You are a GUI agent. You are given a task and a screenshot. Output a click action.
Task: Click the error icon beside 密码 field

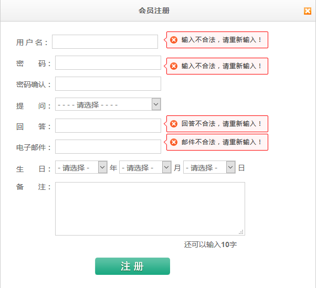point(174,66)
